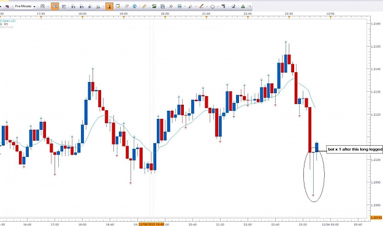Click the green picture image icon
Screen dimensions: 383x226
[x=154, y=6]
